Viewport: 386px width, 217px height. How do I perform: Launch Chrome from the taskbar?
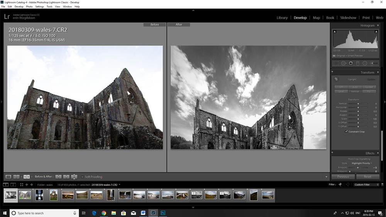point(104,213)
